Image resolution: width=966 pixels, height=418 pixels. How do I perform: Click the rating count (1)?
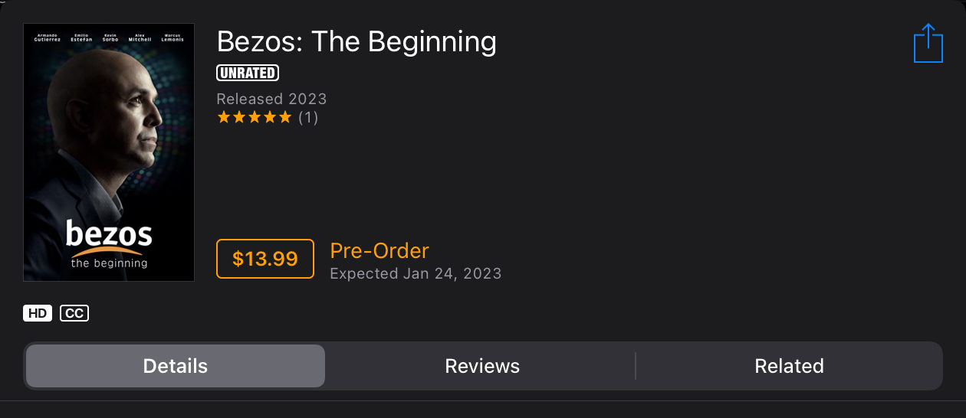tap(308, 117)
